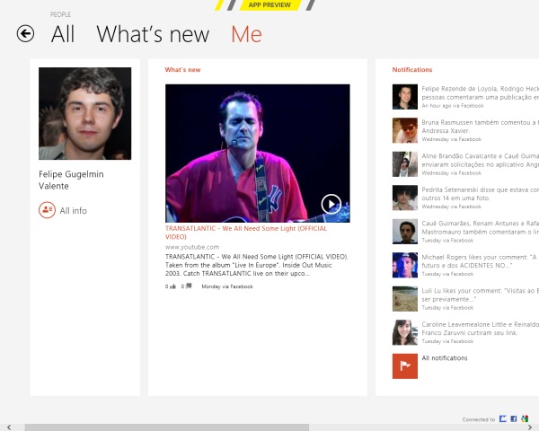Open the Caroline Leavemealone Little notification text
The width and height of the screenshot is (539, 431).
click(x=481, y=329)
